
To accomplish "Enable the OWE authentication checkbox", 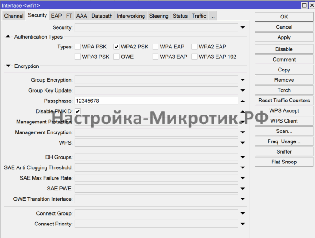I will [x=117, y=57].
